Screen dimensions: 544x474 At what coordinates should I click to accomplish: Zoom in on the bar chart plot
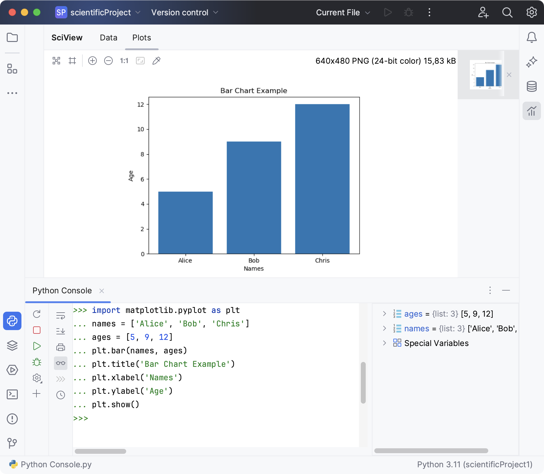[93, 61]
